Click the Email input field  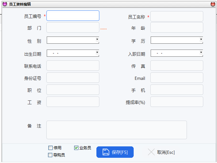point(176,78)
